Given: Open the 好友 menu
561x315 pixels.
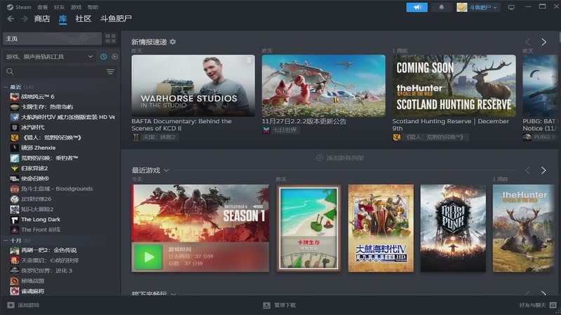Looking at the screenshot, I should coord(60,7).
